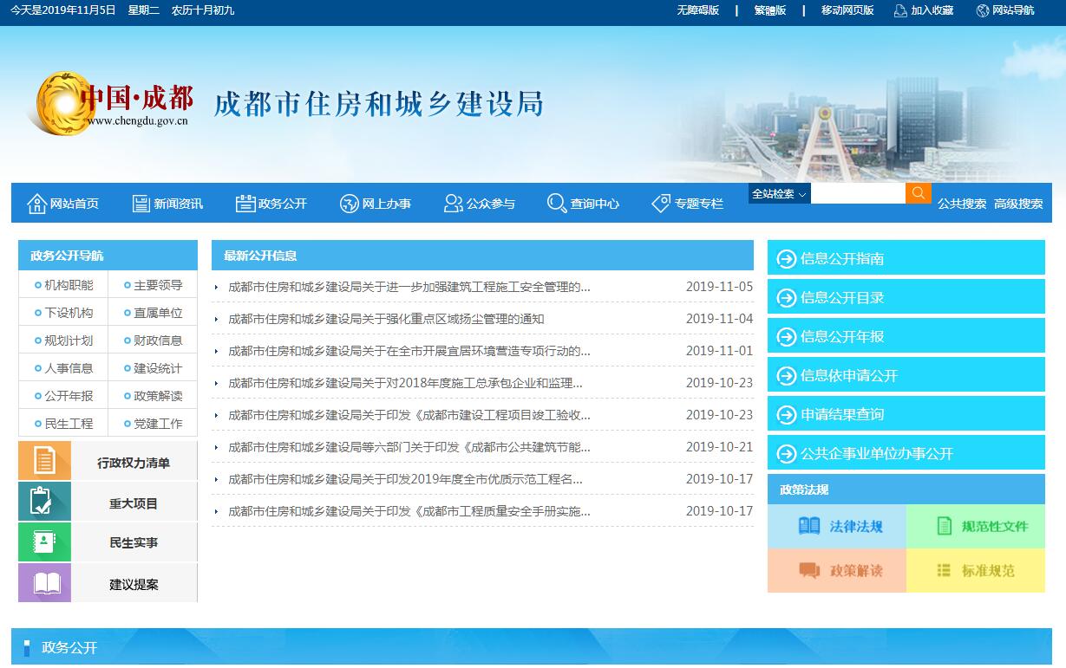Viewport: 1066px width, 668px height.
Task: Click the 高级搜索 advanced search link
Action: point(1017,204)
